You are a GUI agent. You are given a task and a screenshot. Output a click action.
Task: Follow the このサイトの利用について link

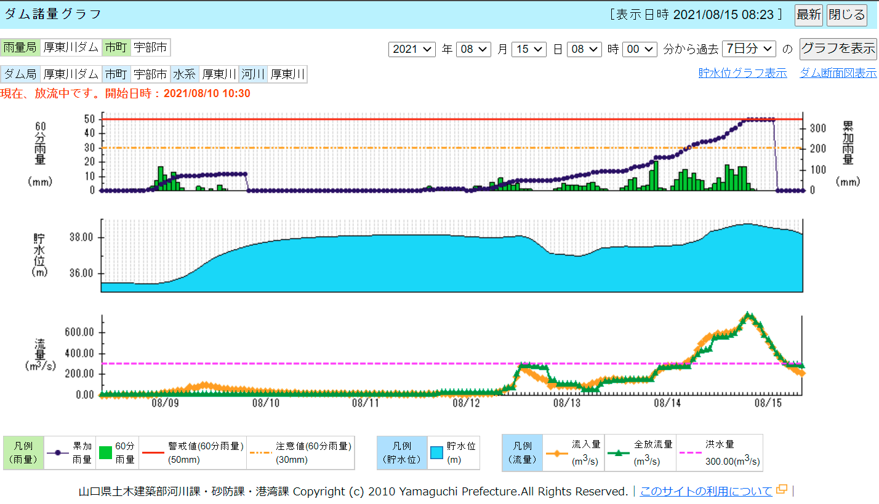[x=706, y=491]
